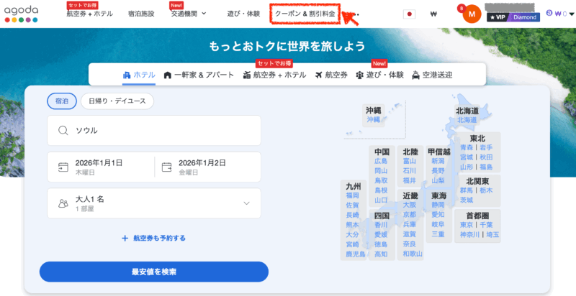Select 鹿児島 under 九州
Viewport: 576px width, 296px height.
point(356,254)
